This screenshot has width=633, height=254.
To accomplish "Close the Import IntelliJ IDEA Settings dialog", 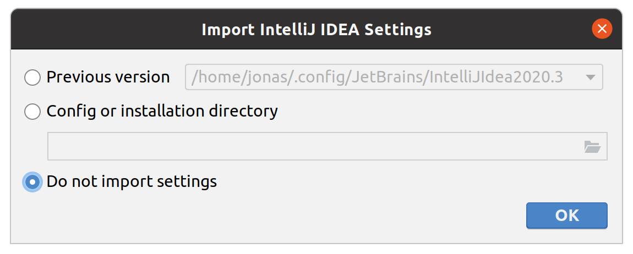I will (x=602, y=29).
